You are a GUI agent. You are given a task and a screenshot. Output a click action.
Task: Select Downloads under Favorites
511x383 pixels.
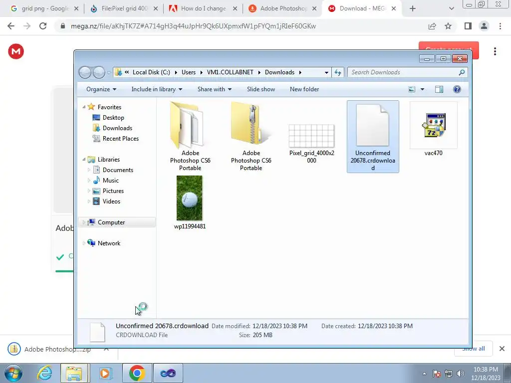click(x=117, y=128)
